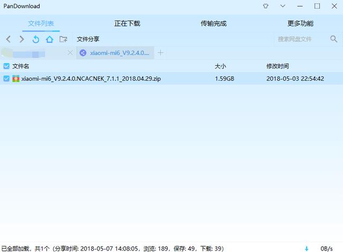Go to the home directory icon
Image resolution: width=343 pixels, height=252 pixels.
(49, 39)
